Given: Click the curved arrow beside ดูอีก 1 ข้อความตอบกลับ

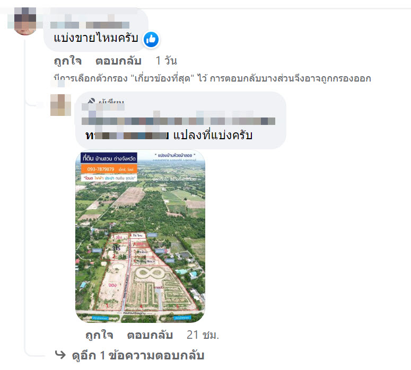Looking at the screenshot, I should point(60,355).
